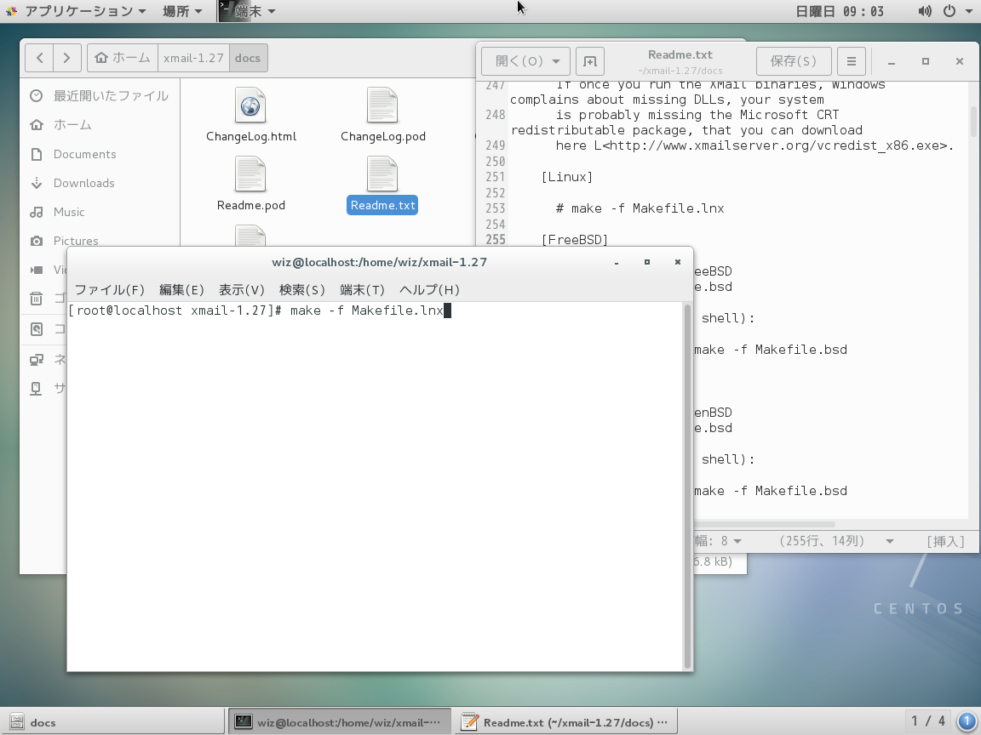Go back in file manager history
This screenshot has height=735, width=981.
(39, 58)
